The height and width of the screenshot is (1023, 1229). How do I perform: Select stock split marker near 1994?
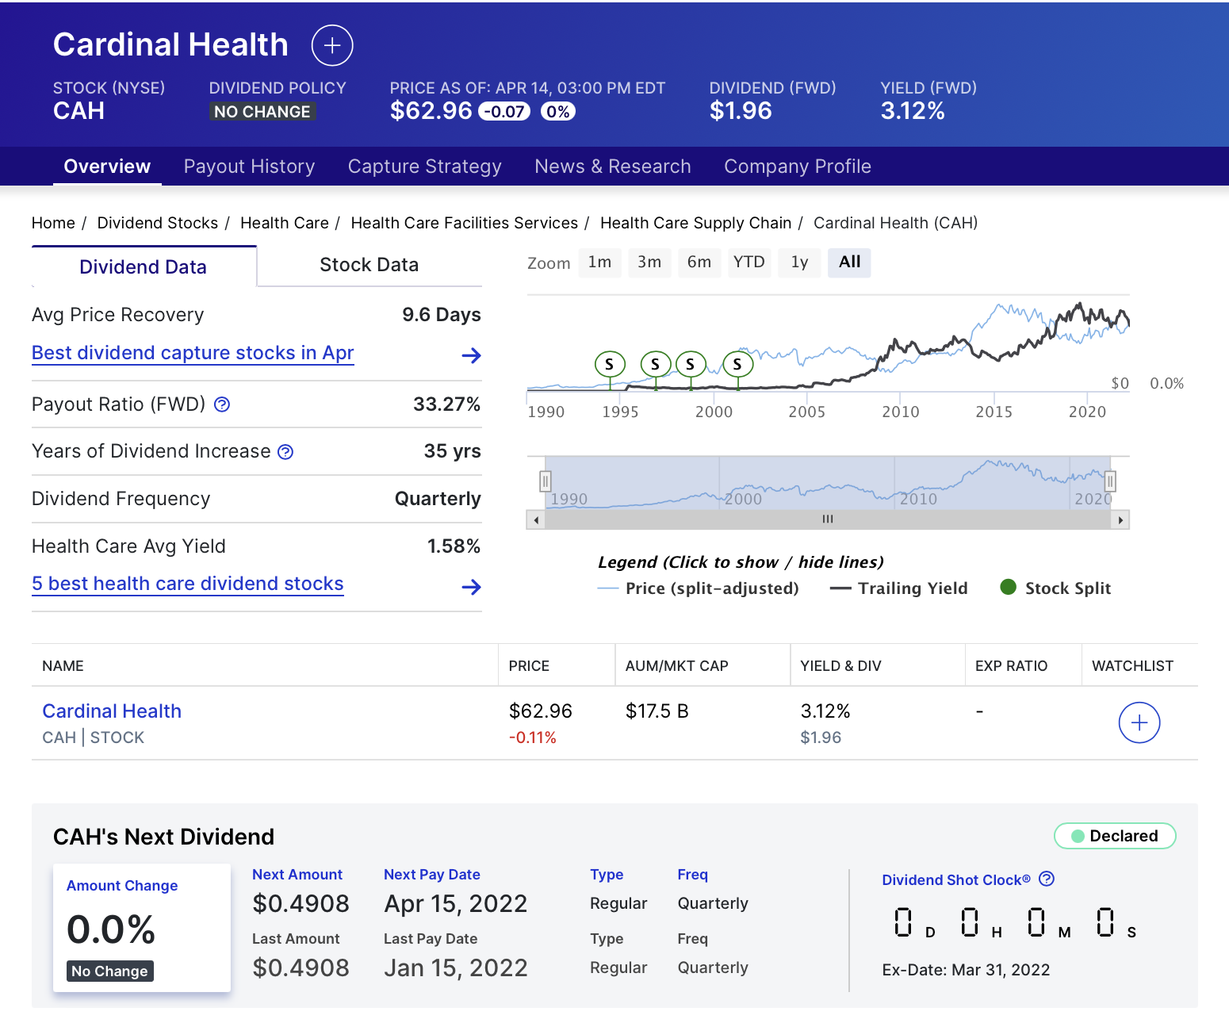click(610, 364)
